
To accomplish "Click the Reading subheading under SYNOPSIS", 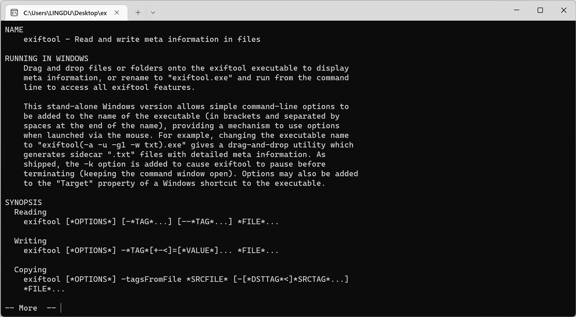I will coord(30,212).
